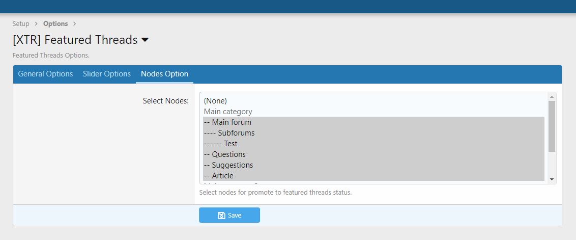Image resolution: width=576 pixels, height=240 pixels.
Task: Pick the Test node in list
Action: [373, 143]
